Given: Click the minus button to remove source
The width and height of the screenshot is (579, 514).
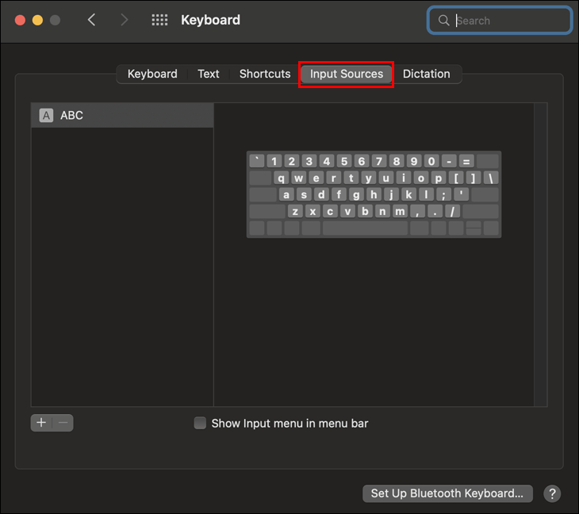Looking at the screenshot, I should coord(63,423).
